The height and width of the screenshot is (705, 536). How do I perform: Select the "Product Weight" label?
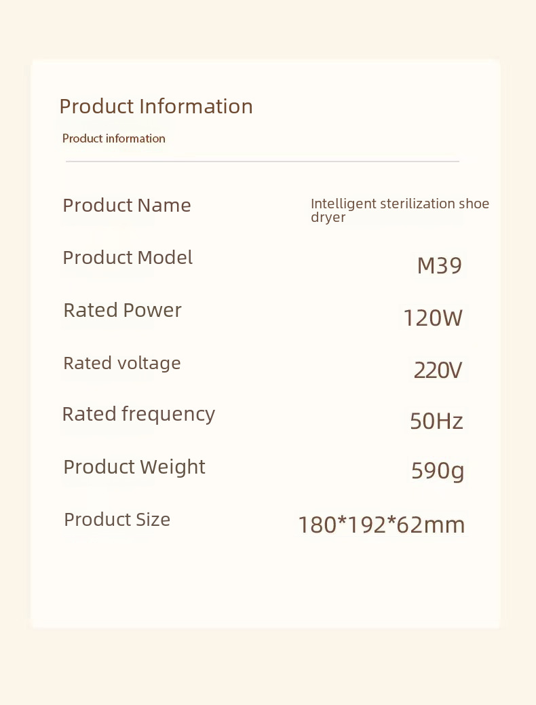(134, 467)
